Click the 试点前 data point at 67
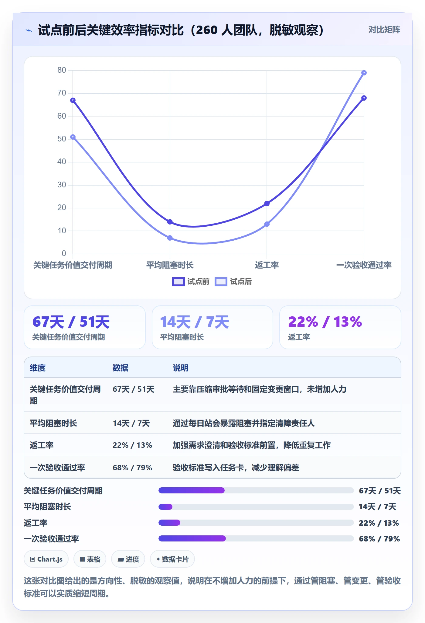425x623 pixels. point(73,100)
